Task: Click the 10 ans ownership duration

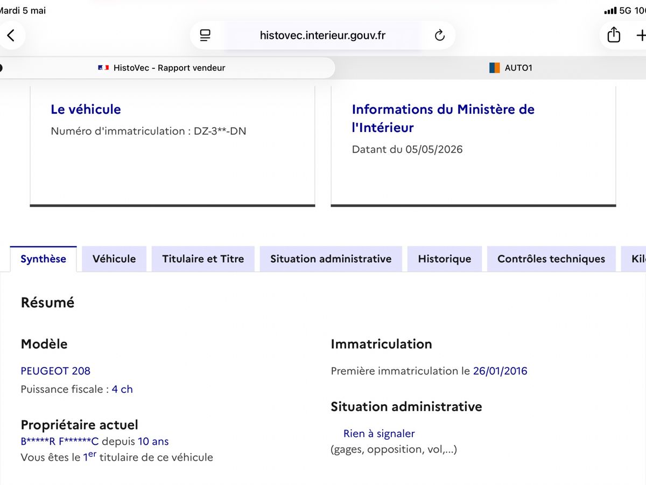Action: click(x=153, y=441)
